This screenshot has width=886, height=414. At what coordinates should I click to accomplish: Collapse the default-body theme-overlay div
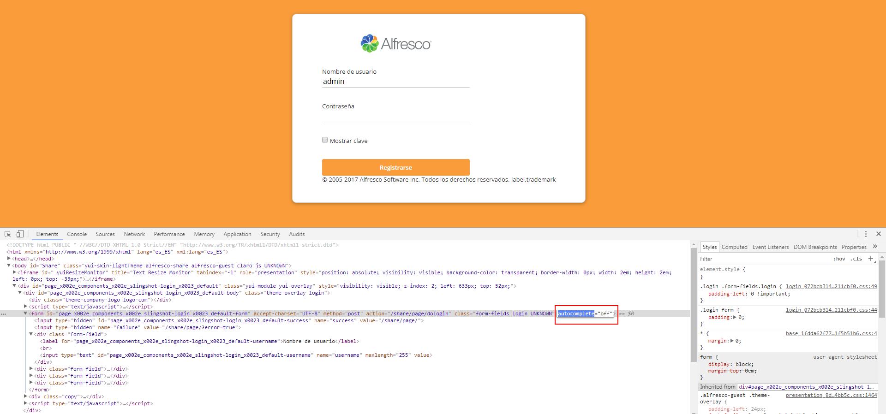(20, 293)
